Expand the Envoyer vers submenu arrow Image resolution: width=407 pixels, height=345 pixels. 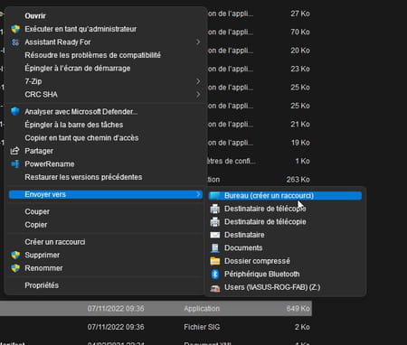pos(198,194)
